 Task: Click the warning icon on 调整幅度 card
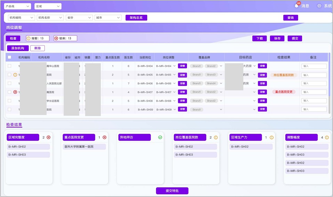click(x=327, y=137)
